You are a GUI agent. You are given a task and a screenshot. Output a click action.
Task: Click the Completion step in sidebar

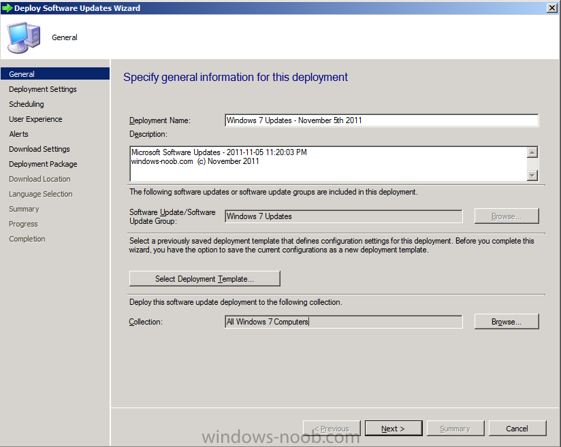(x=27, y=239)
